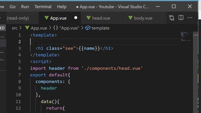201x113 pixels.
Task: Open More Actions ellipsis in editor toolbar
Action: pos(190,18)
